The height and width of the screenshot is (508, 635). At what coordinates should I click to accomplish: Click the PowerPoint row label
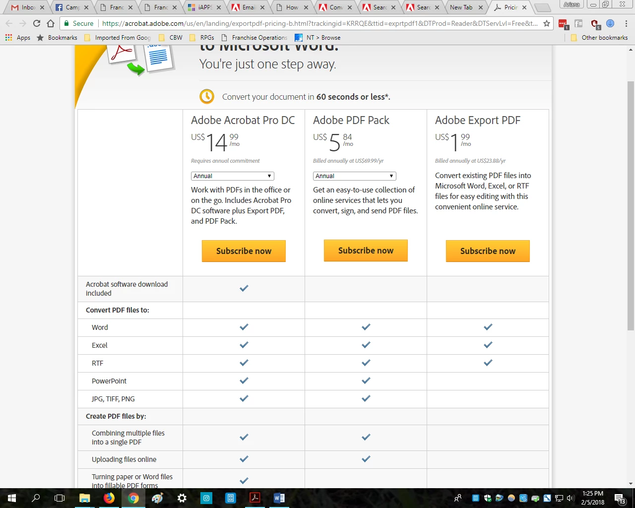click(x=109, y=381)
